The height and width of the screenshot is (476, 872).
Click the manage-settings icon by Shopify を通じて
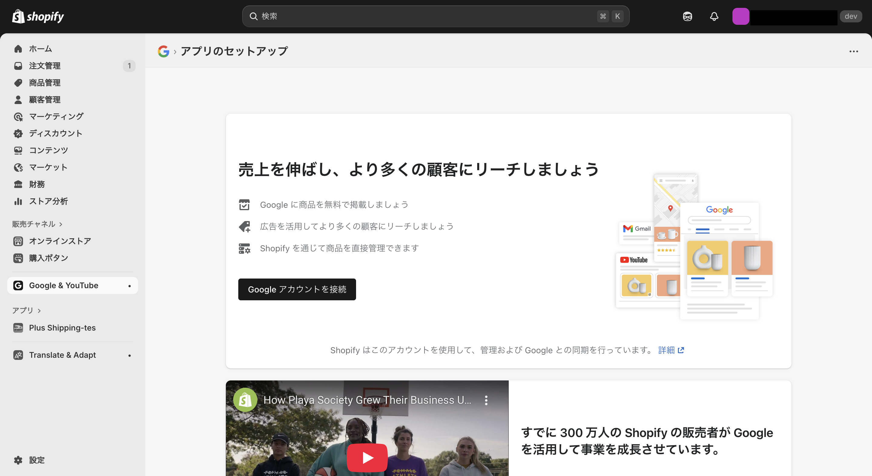pyautogui.click(x=244, y=249)
